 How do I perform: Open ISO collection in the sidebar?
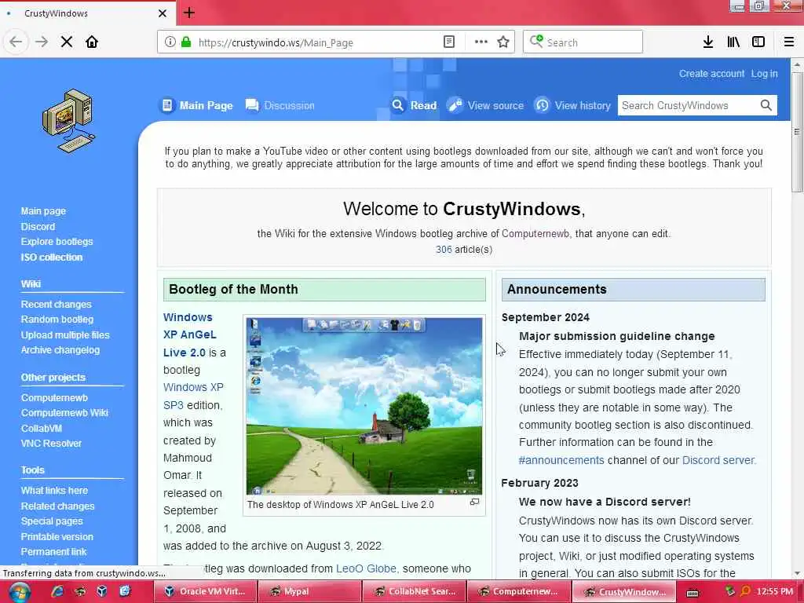click(51, 258)
